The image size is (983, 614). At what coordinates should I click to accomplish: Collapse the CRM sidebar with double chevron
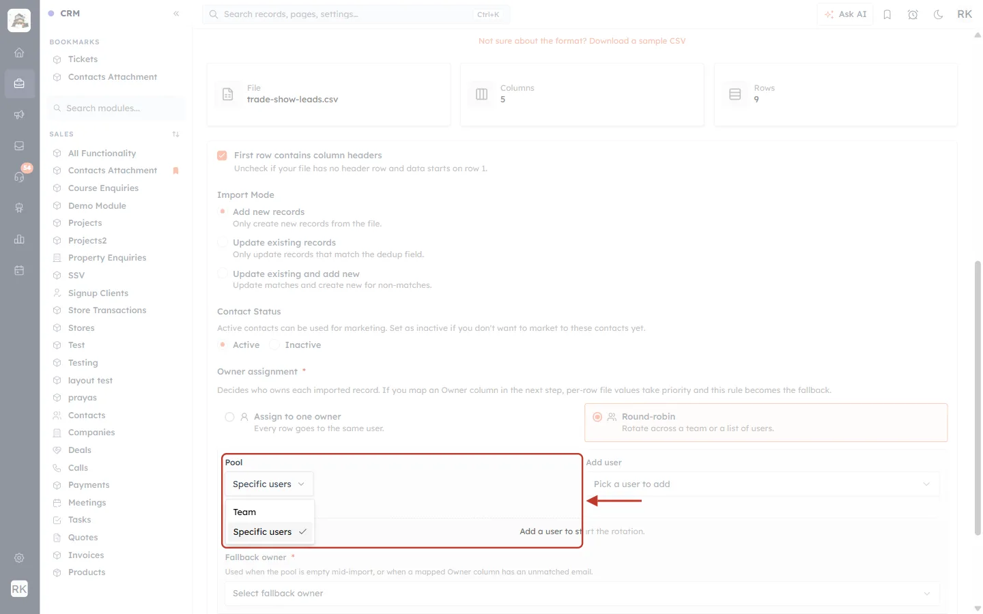click(176, 14)
